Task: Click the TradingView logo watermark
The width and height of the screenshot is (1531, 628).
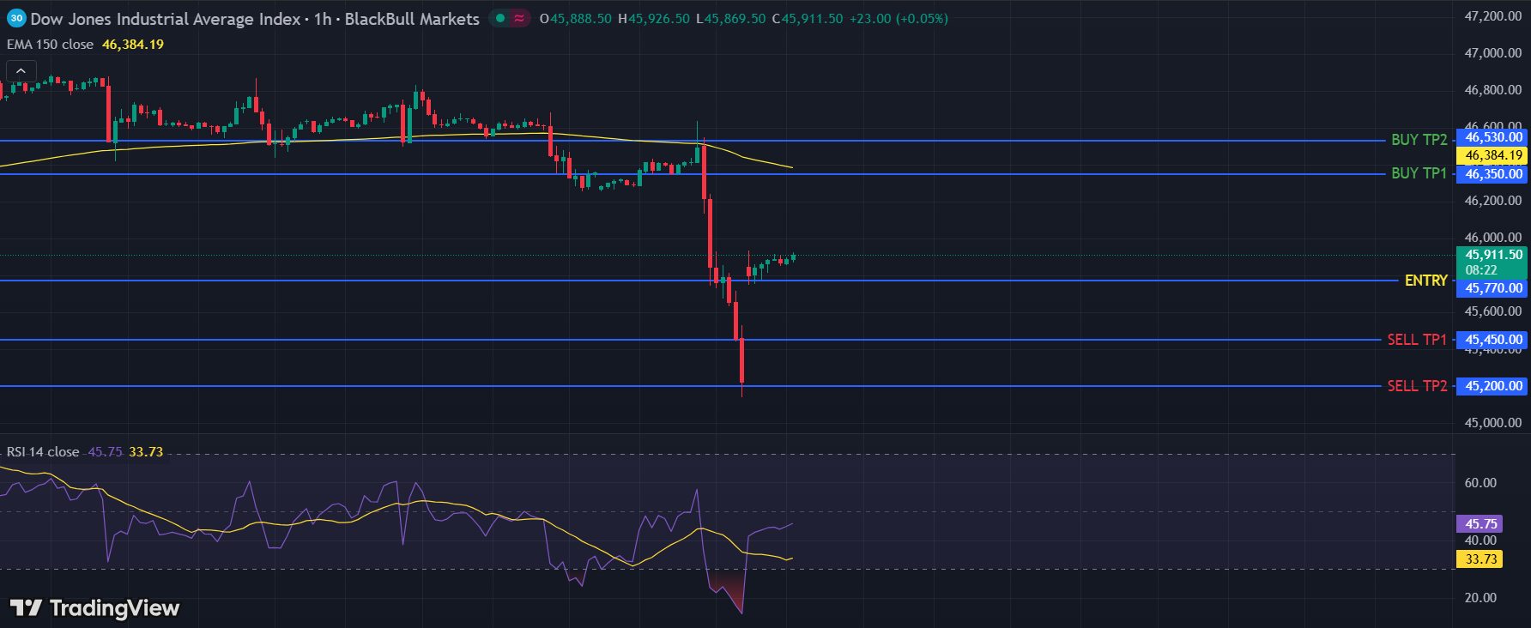Action: pos(95,608)
